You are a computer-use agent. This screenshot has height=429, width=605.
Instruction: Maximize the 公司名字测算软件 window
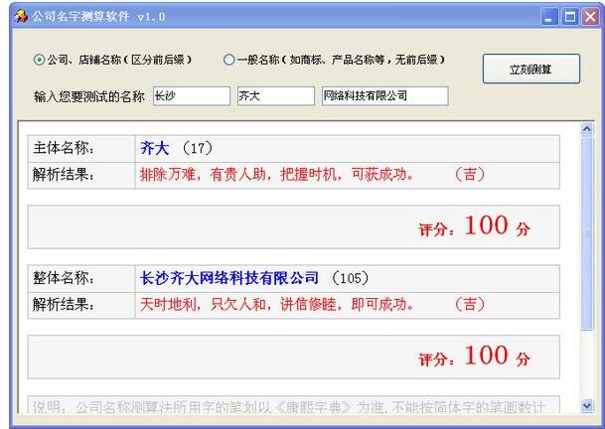(570, 17)
